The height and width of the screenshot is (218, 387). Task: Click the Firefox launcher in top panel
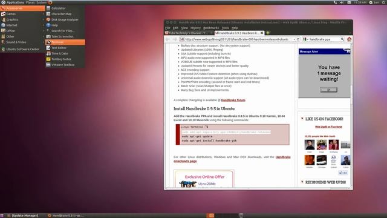pyautogui.click(x=50, y=2)
